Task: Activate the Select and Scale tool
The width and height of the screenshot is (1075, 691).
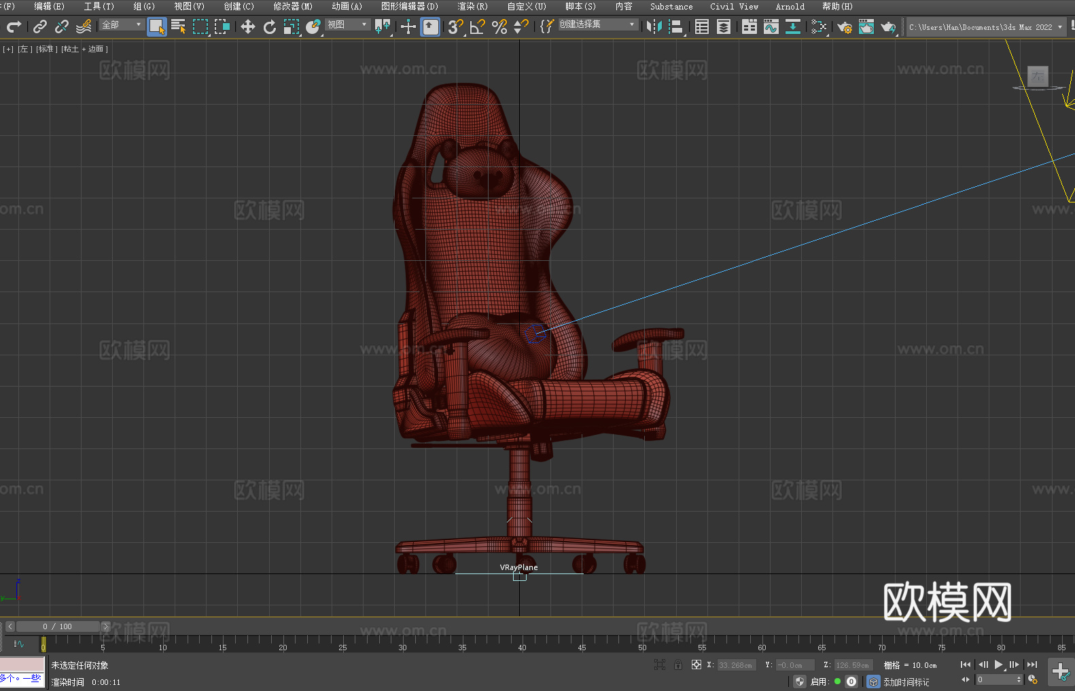Action: pyautogui.click(x=292, y=26)
